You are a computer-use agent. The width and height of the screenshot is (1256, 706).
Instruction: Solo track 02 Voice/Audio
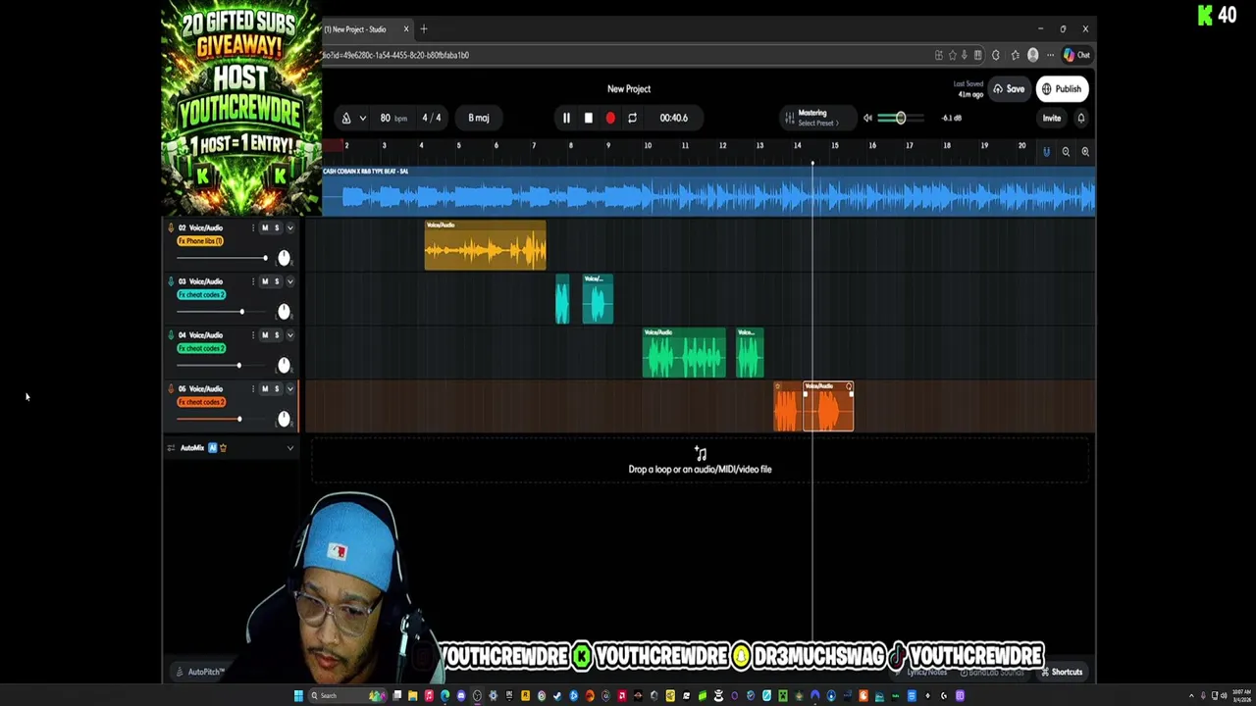tap(276, 227)
